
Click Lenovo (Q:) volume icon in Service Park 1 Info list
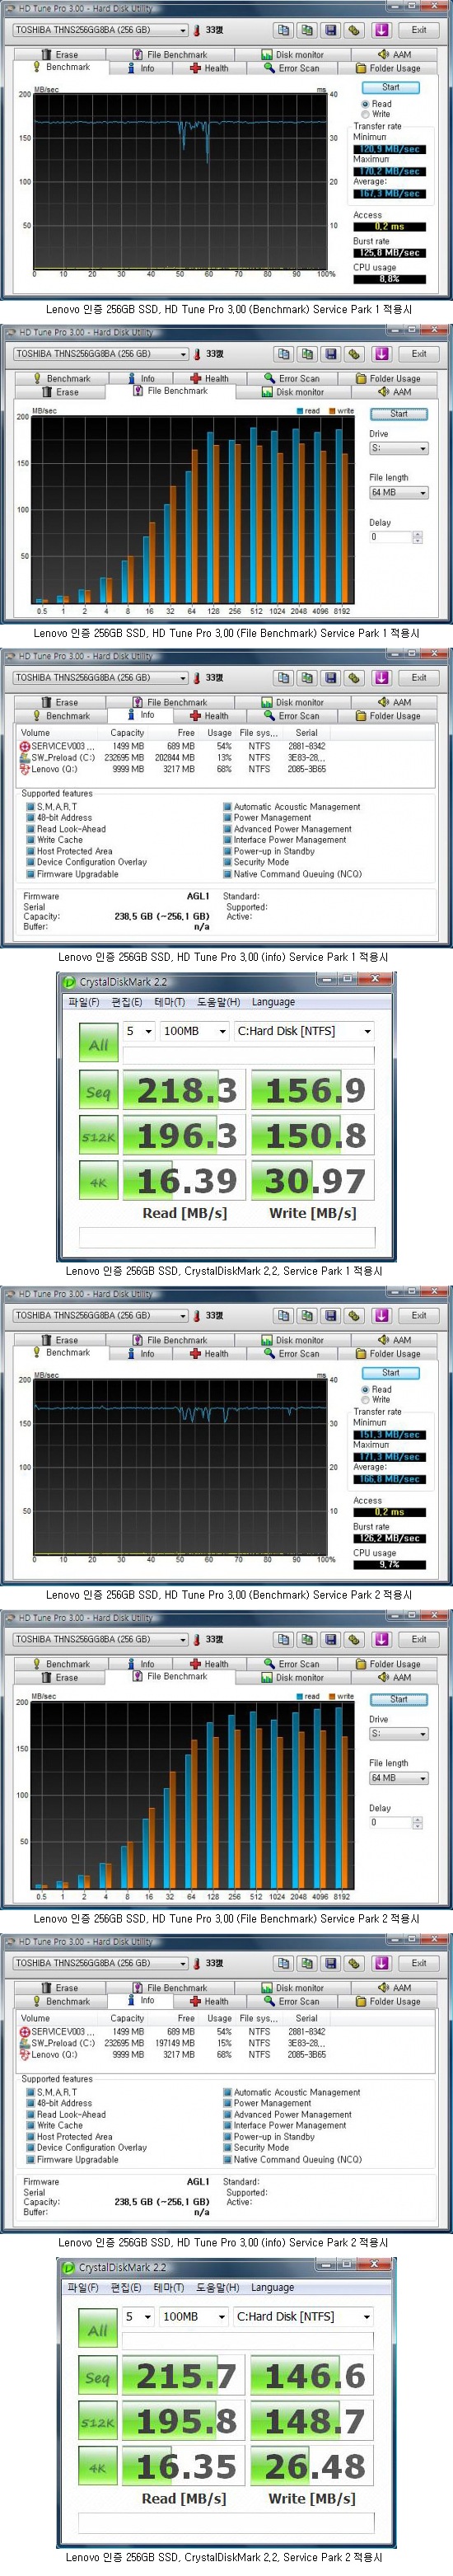click(x=25, y=769)
